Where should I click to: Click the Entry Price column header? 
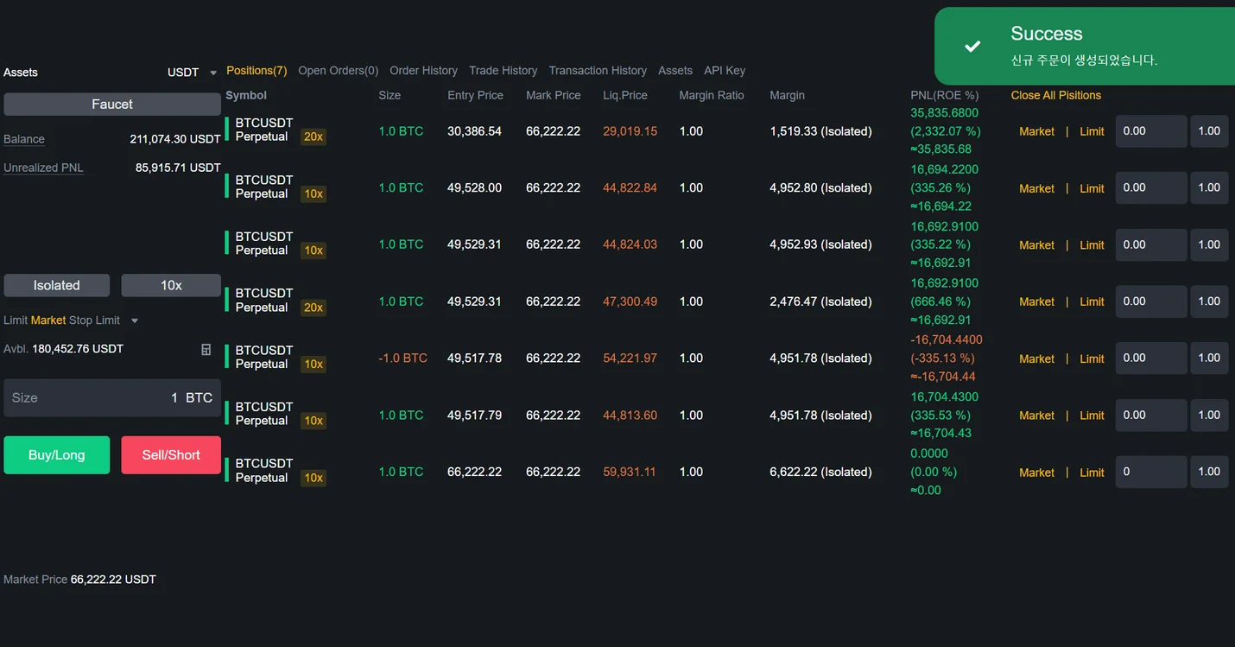click(x=475, y=95)
